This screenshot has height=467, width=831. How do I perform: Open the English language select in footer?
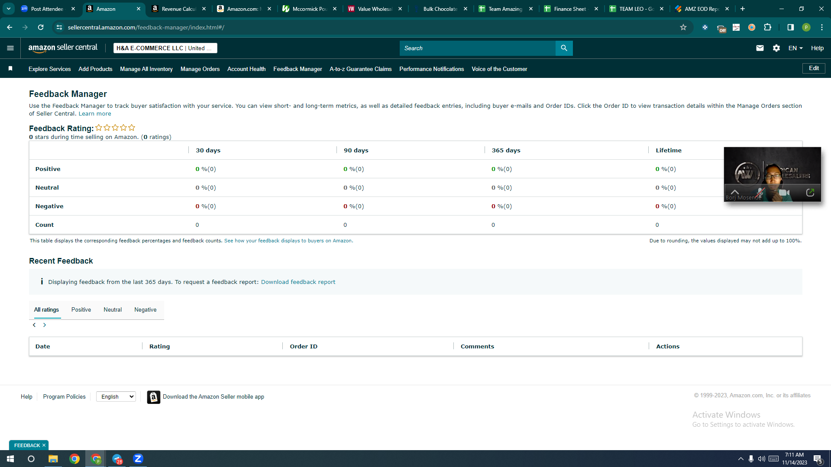pyautogui.click(x=116, y=396)
